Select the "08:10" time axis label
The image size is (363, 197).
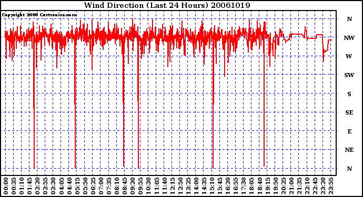point(117,186)
